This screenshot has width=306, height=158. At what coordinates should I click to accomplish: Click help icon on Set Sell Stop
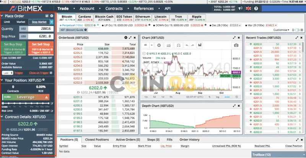(x=52, y=50)
